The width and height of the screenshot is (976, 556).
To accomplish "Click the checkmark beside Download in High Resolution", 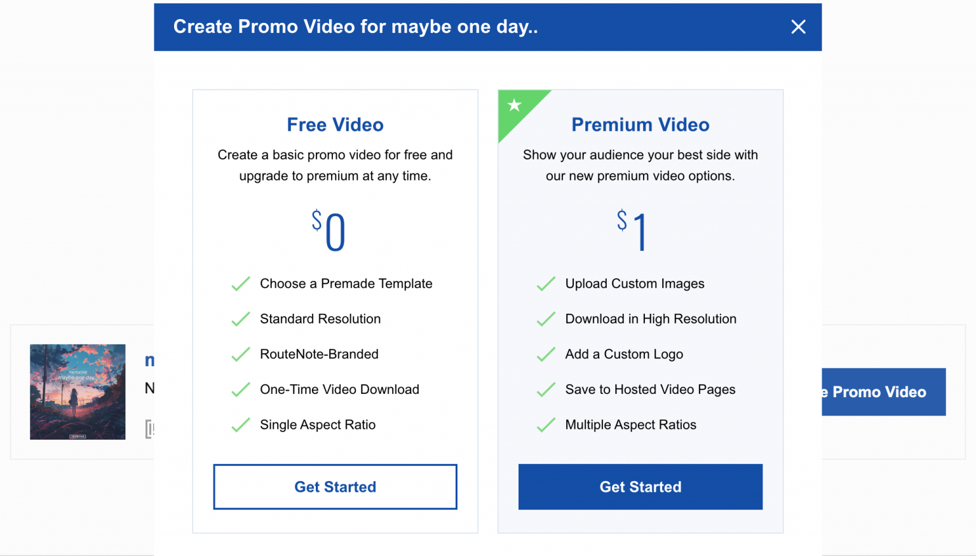I will [546, 319].
